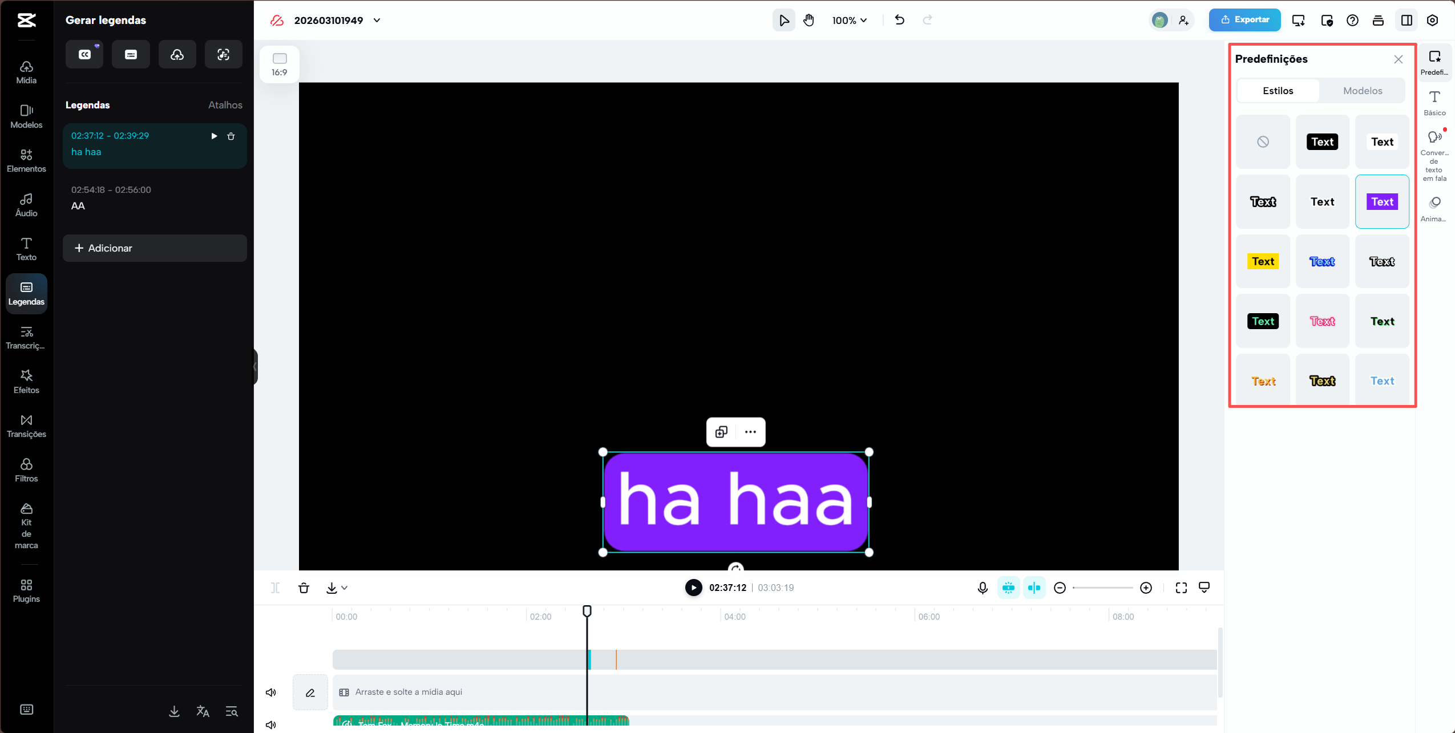Open the microphone recording tool on the timeline

983,588
